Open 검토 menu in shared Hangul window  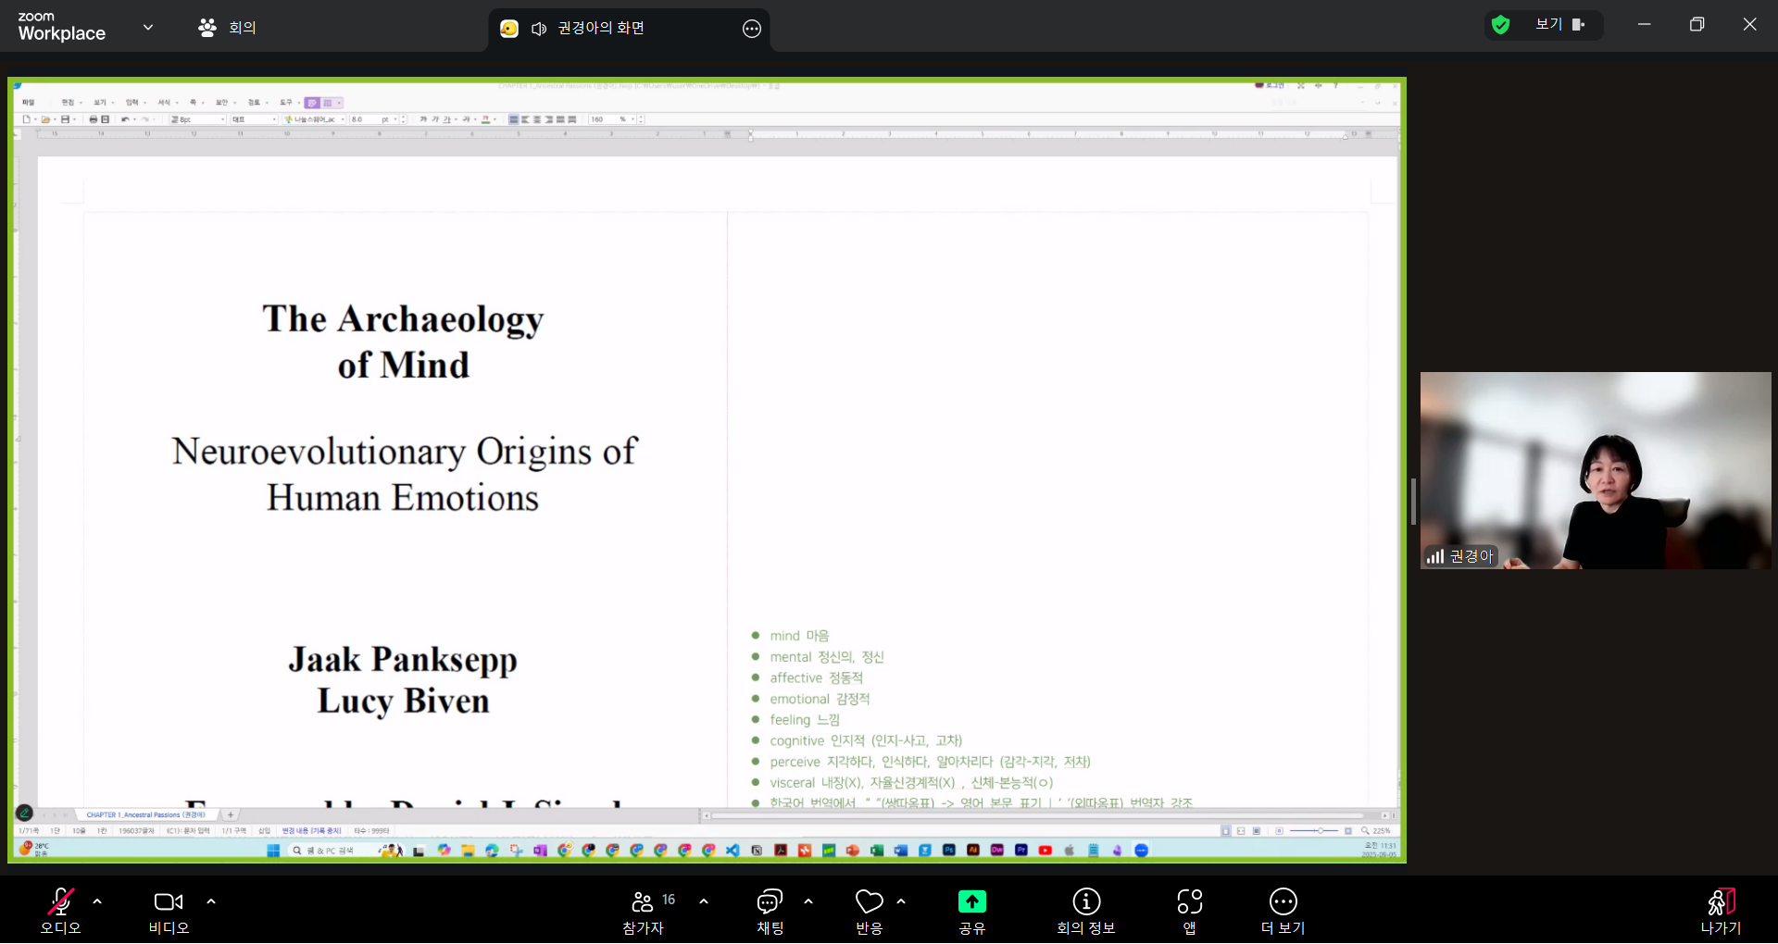254,103
